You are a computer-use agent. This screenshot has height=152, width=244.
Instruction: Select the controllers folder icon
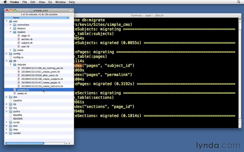15,25
